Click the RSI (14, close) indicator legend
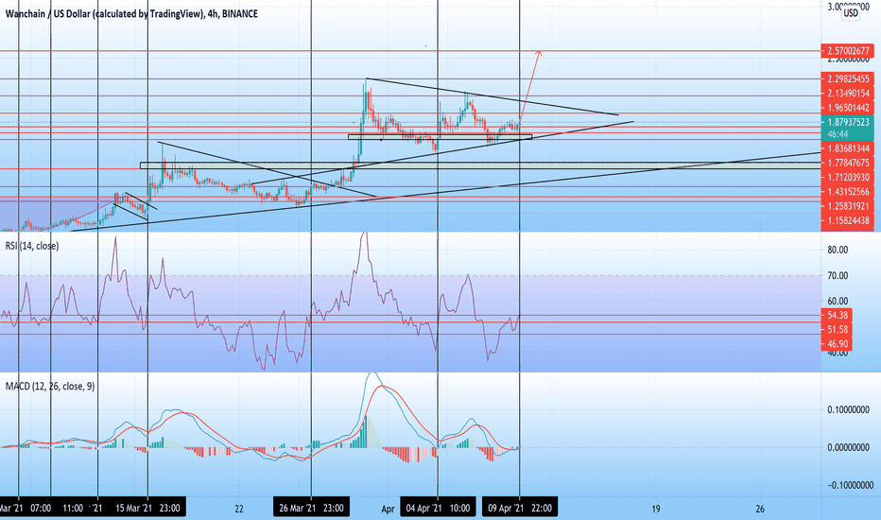The height and width of the screenshot is (520, 881). [x=32, y=246]
